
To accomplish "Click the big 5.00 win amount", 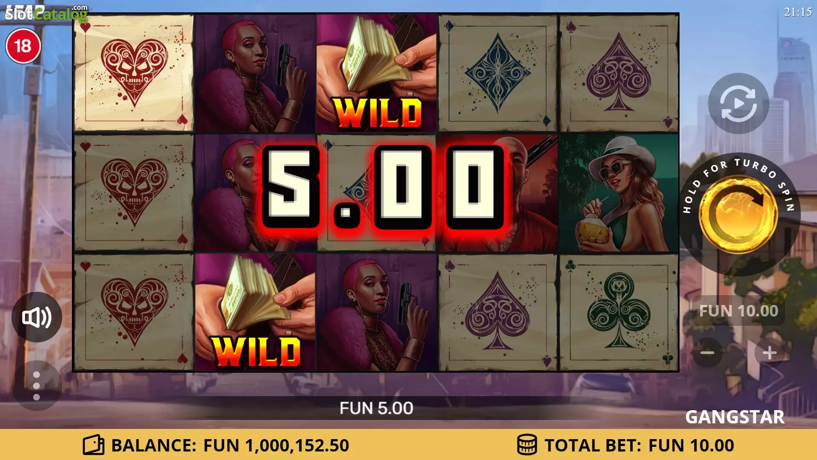I will click(x=383, y=187).
